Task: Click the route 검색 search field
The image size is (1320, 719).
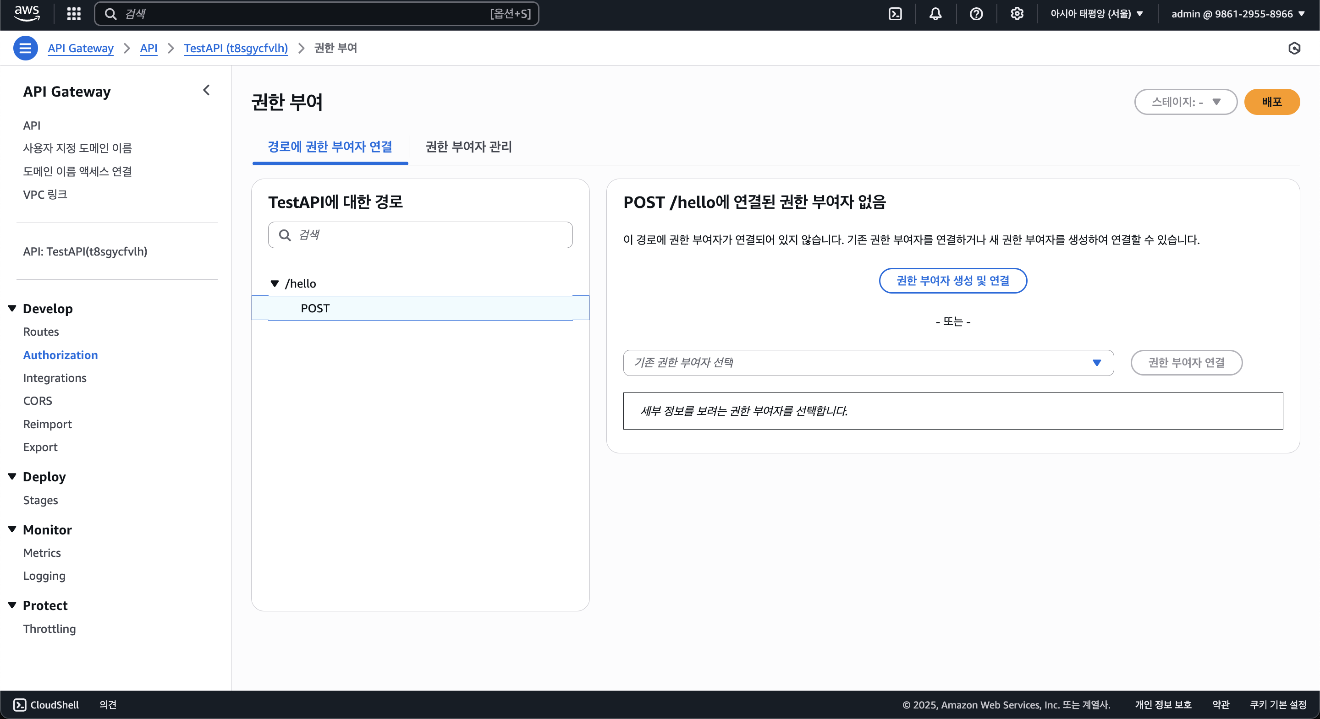Action: click(420, 235)
